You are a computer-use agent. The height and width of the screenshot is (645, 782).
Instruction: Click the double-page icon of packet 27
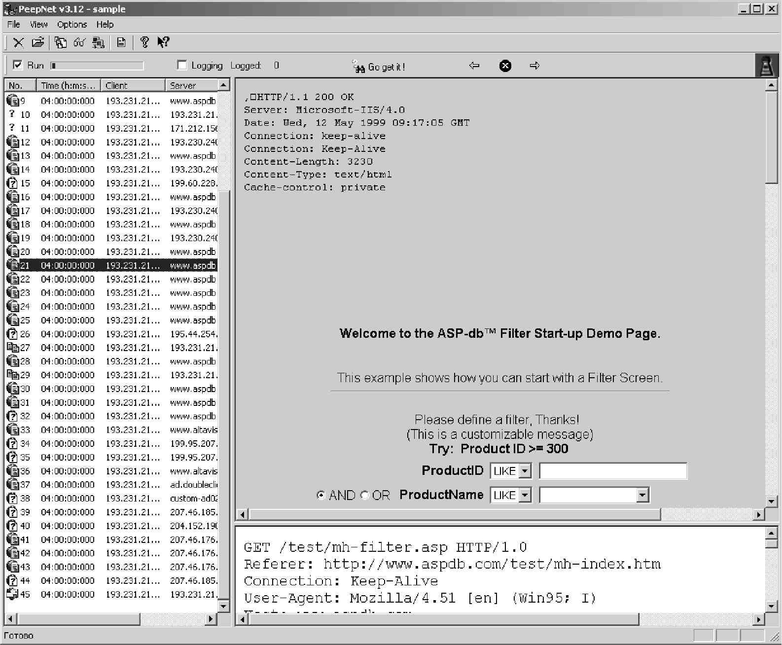[13, 347]
